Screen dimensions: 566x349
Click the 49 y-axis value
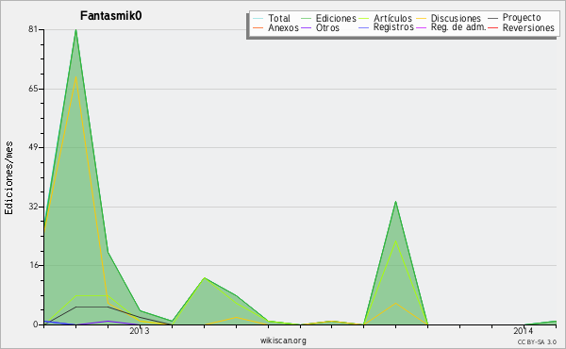pyautogui.click(x=33, y=147)
